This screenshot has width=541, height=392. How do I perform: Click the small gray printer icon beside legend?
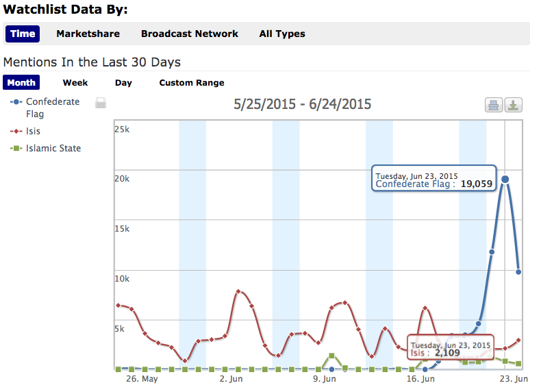[x=101, y=103]
